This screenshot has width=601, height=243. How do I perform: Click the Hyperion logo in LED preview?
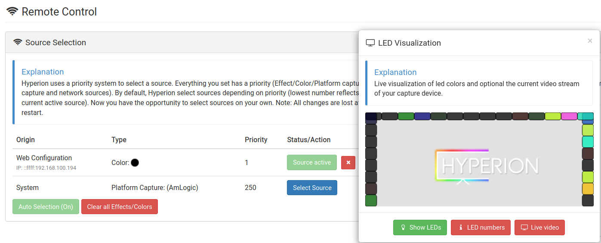[x=487, y=167]
